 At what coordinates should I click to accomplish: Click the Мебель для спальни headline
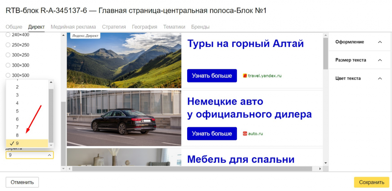(241, 159)
